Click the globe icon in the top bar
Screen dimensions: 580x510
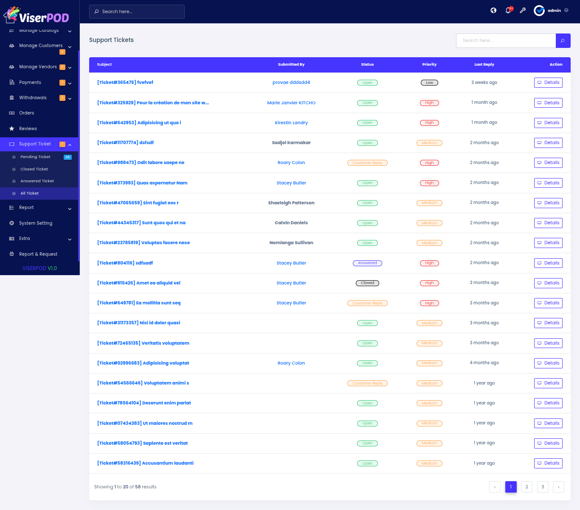coord(493,11)
